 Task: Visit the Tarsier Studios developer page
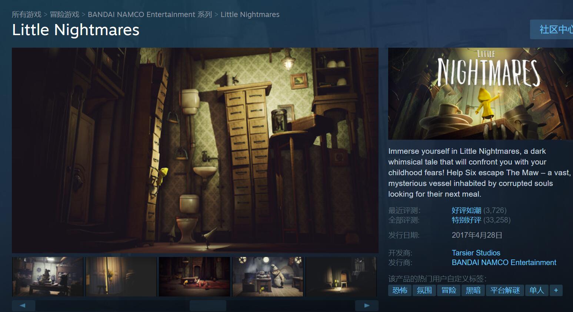476,253
